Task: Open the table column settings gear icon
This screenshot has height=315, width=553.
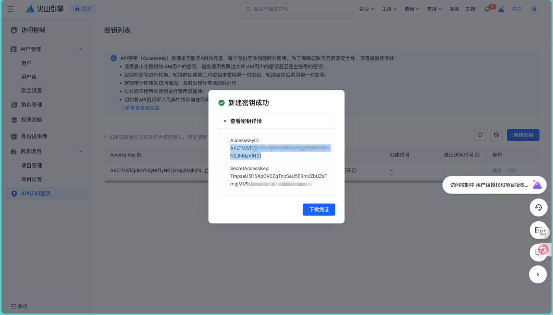Action: click(x=496, y=135)
